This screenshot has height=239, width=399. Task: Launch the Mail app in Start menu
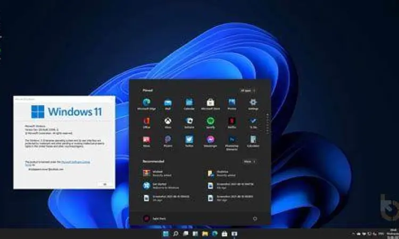tap(168, 103)
